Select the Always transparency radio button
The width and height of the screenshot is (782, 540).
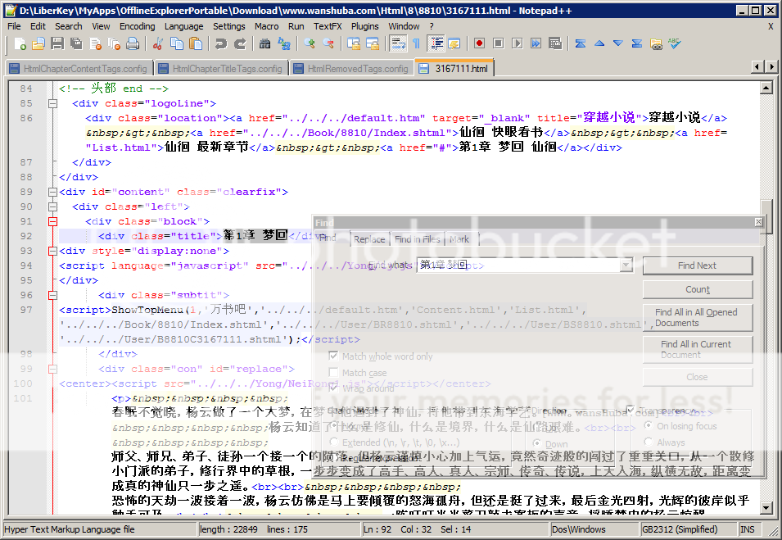click(x=649, y=442)
